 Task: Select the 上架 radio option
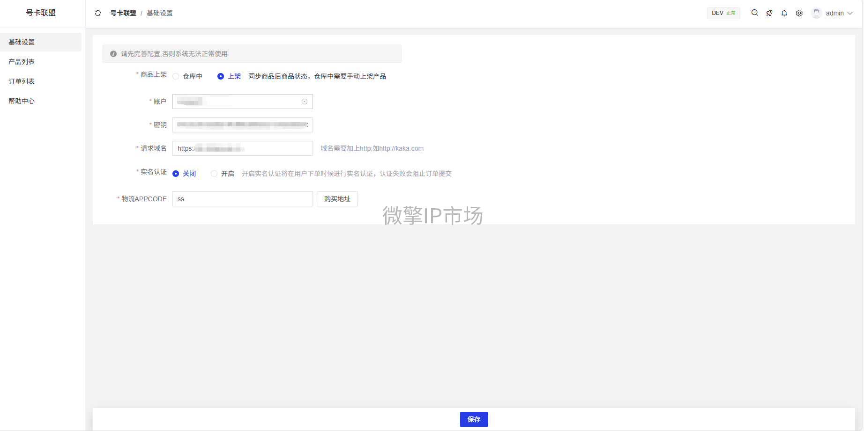tap(221, 76)
